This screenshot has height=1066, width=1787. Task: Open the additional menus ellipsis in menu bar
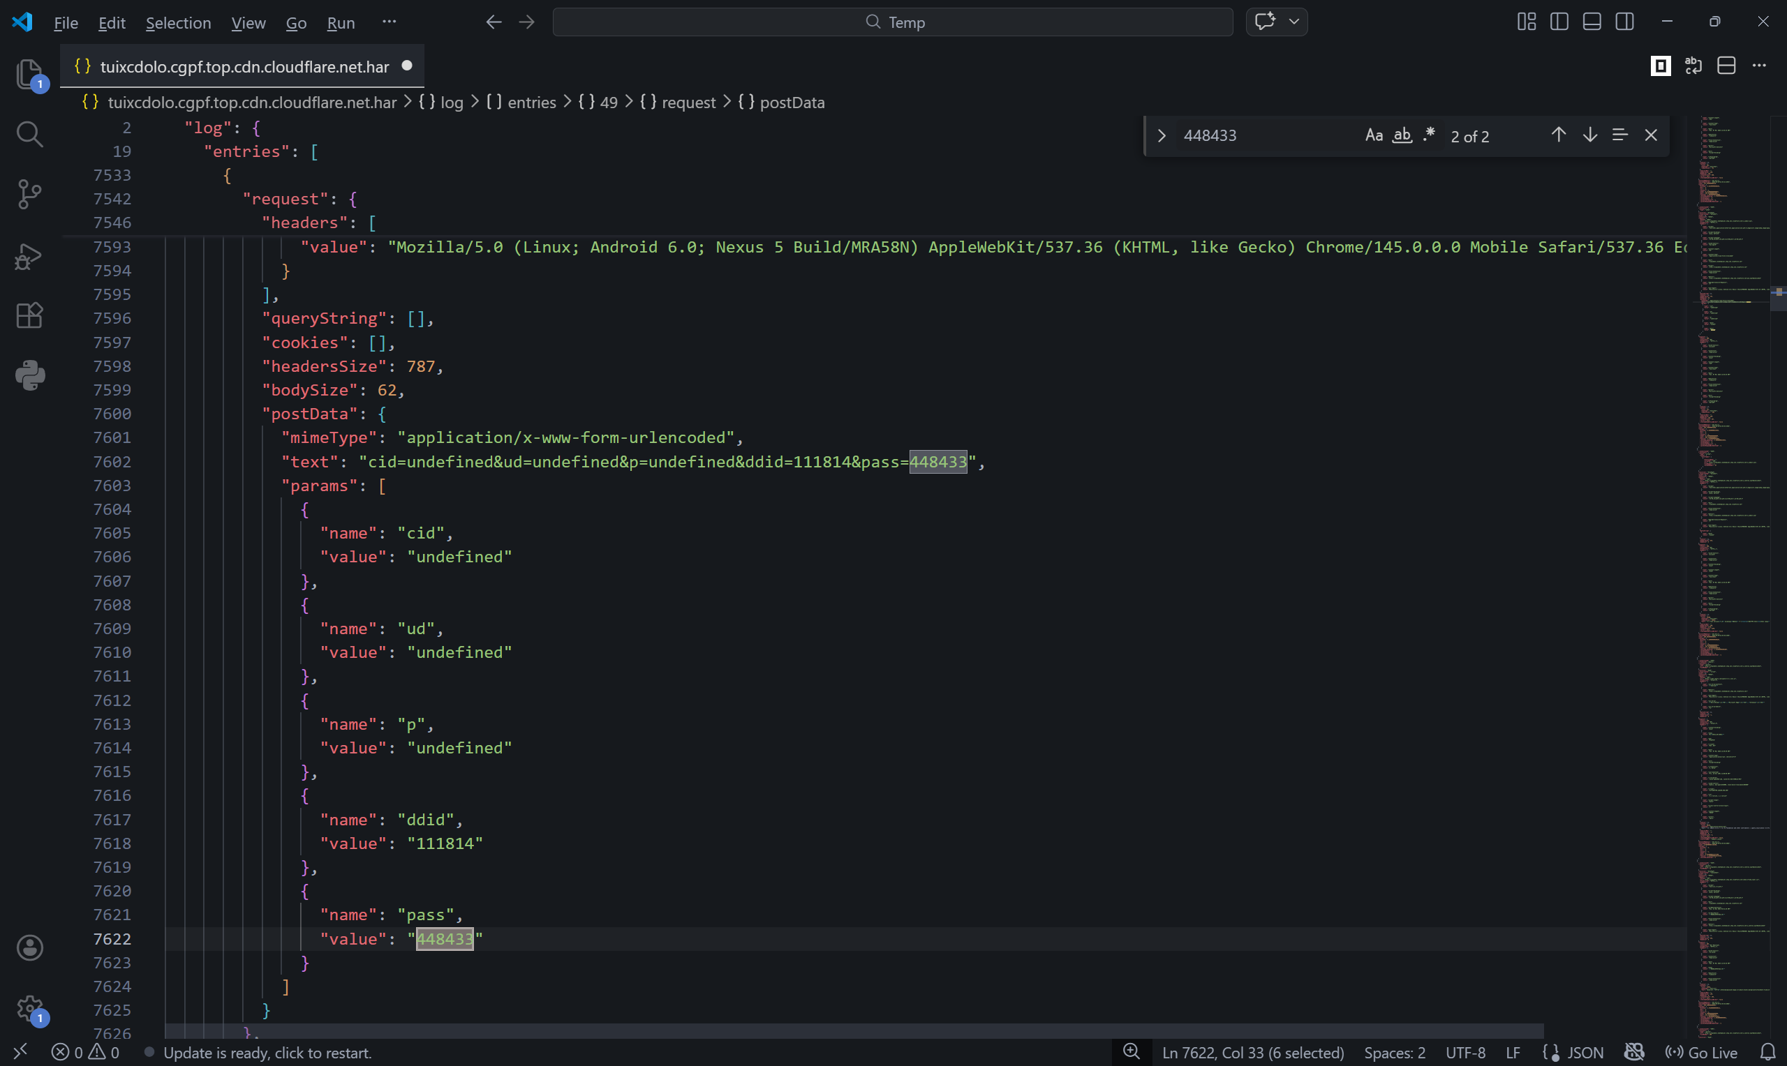[389, 22]
